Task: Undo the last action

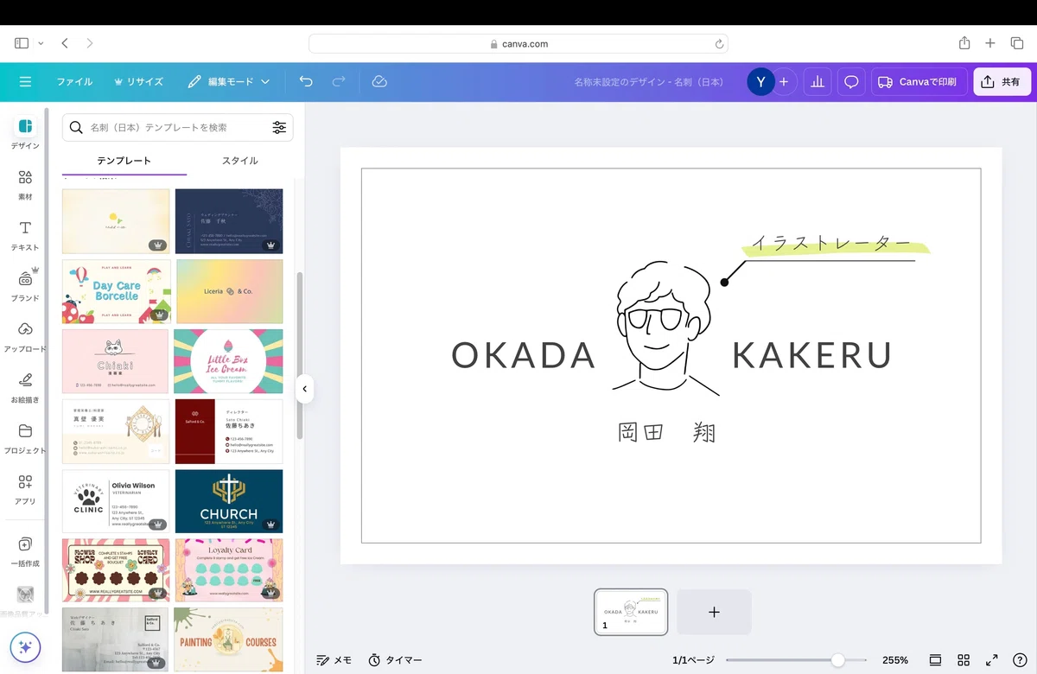Action: click(x=306, y=81)
